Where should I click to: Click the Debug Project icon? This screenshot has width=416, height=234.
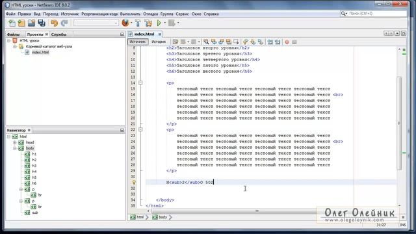pos(172,23)
